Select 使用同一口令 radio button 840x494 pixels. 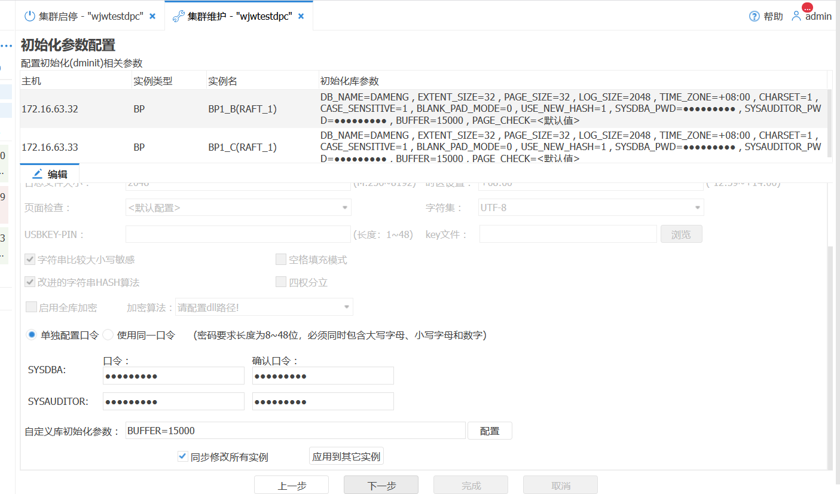[x=108, y=335]
